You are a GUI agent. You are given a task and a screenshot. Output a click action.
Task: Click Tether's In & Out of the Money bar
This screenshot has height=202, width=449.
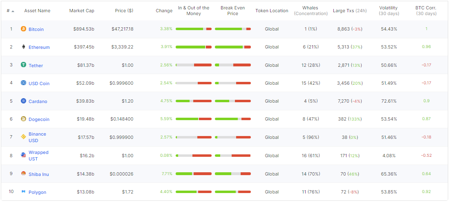point(194,65)
